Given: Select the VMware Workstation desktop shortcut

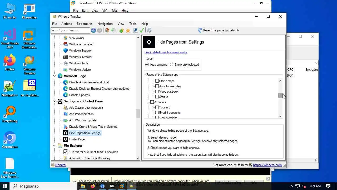Looking at the screenshot, I should point(29,39).
